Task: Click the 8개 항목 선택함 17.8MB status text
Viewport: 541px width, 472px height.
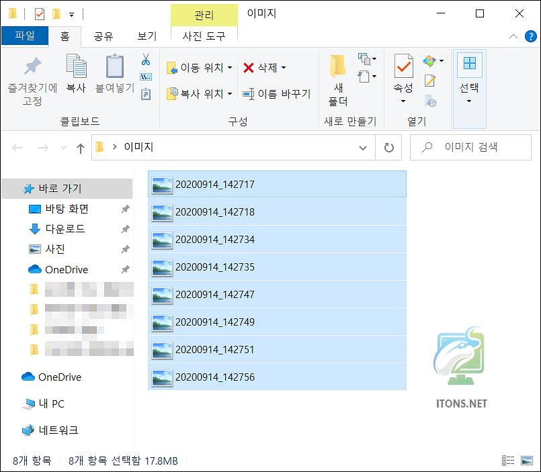Action: (123, 461)
